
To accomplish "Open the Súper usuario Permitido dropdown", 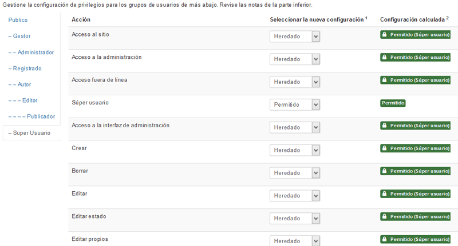I will coord(295,104).
